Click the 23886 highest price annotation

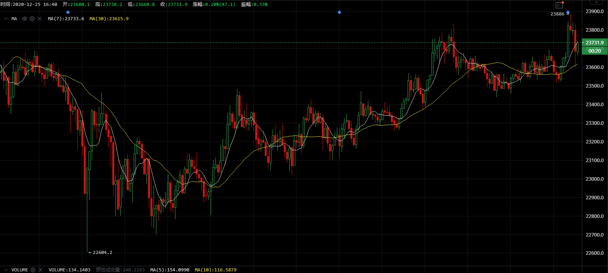pyautogui.click(x=558, y=14)
